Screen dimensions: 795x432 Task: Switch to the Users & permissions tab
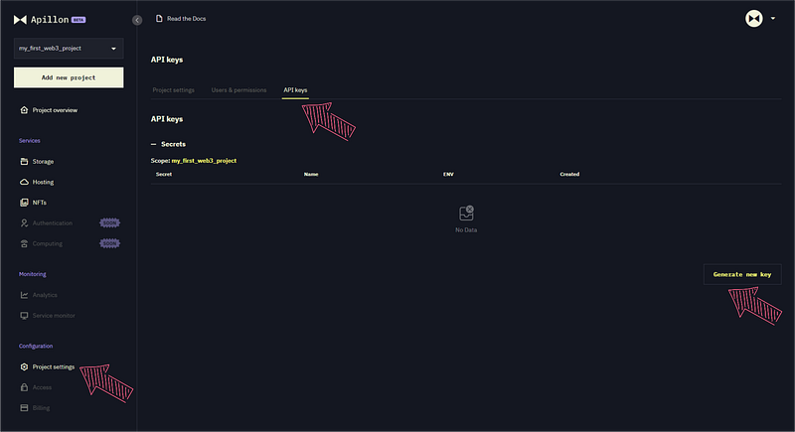pyautogui.click(x=238, y=90)
